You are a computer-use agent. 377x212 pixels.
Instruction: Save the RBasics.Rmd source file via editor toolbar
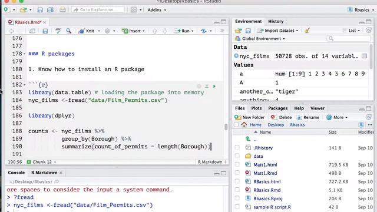45,31
